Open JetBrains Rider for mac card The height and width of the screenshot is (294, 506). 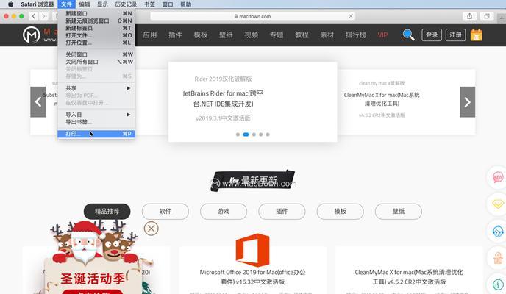[x=253, y=102]
